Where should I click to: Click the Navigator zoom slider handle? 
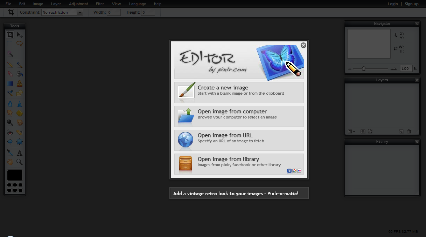tap(364, 69)
